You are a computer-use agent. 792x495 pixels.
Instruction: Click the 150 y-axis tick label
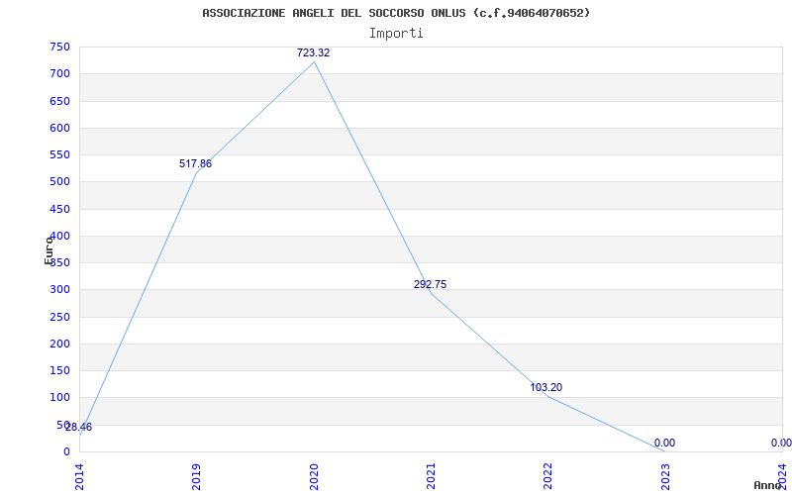tap(59, 370)
